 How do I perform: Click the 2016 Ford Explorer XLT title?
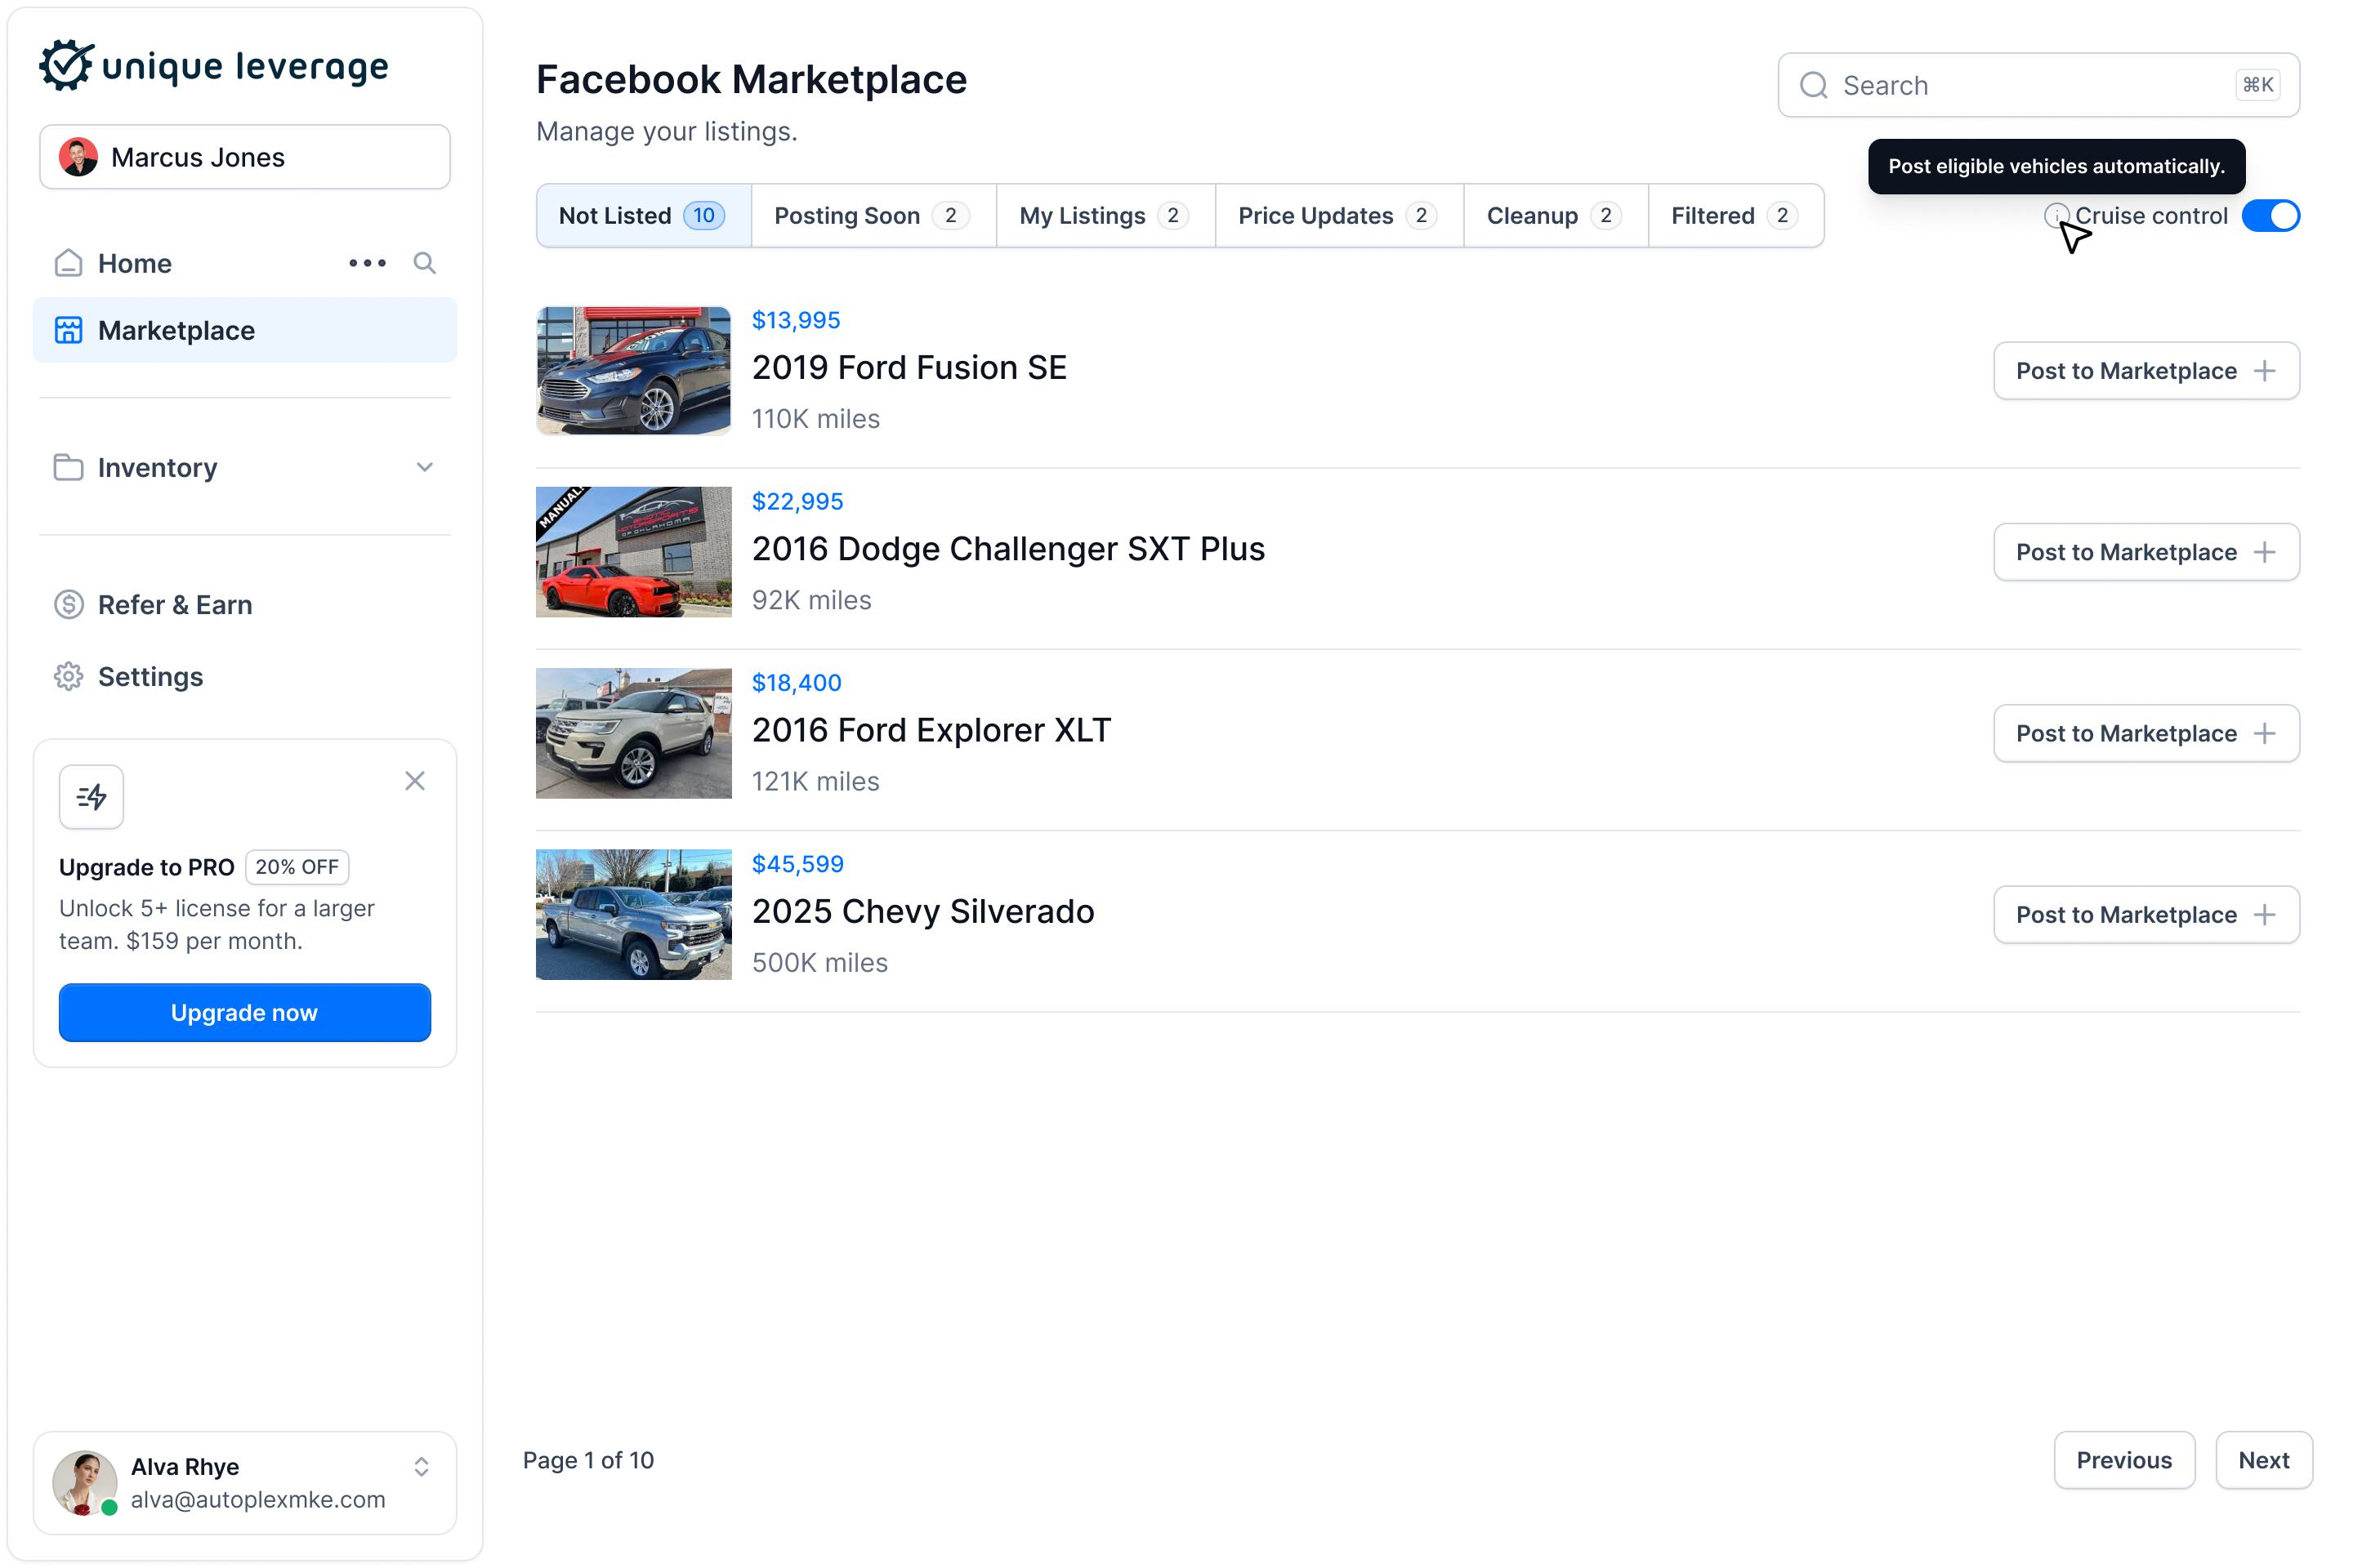tap(931, 730)
